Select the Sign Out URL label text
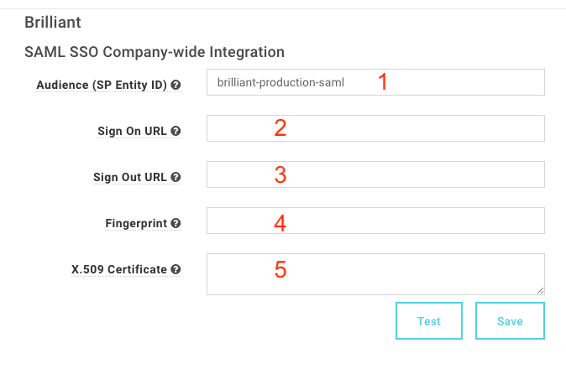The image size is (566, 374). [x=130, y=177]
